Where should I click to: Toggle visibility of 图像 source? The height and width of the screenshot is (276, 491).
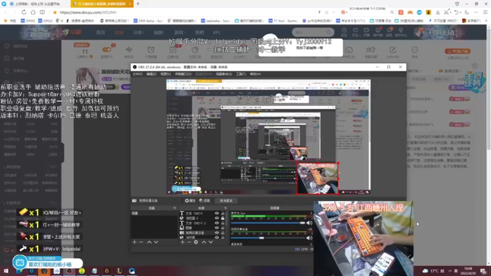[217, 228]
